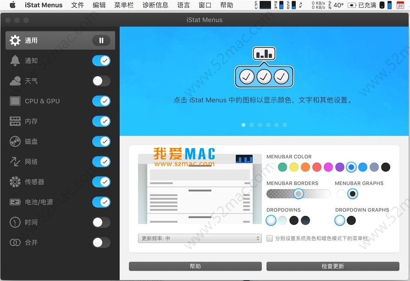Click the CPU & GPU chip icon
410x281 pixels.
click(15, 101)
